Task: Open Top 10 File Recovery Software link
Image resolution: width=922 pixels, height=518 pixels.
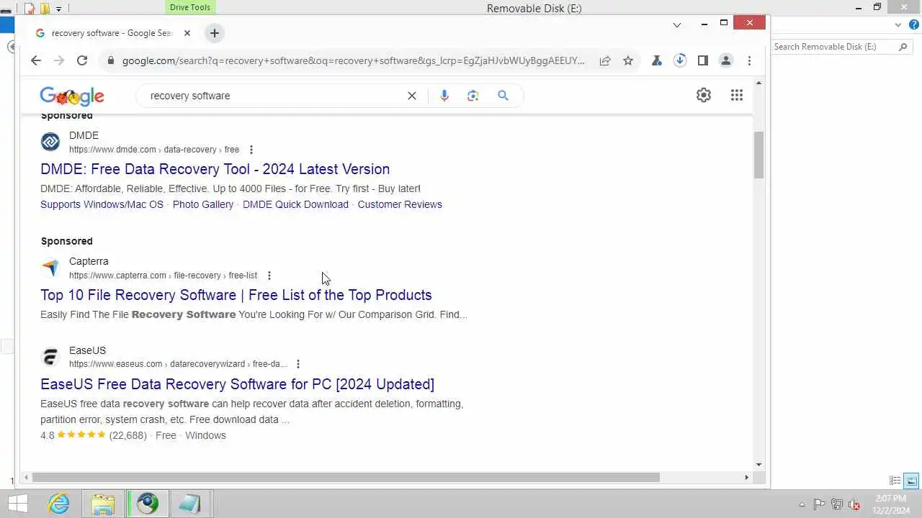Action: click(x=236, y=295)
